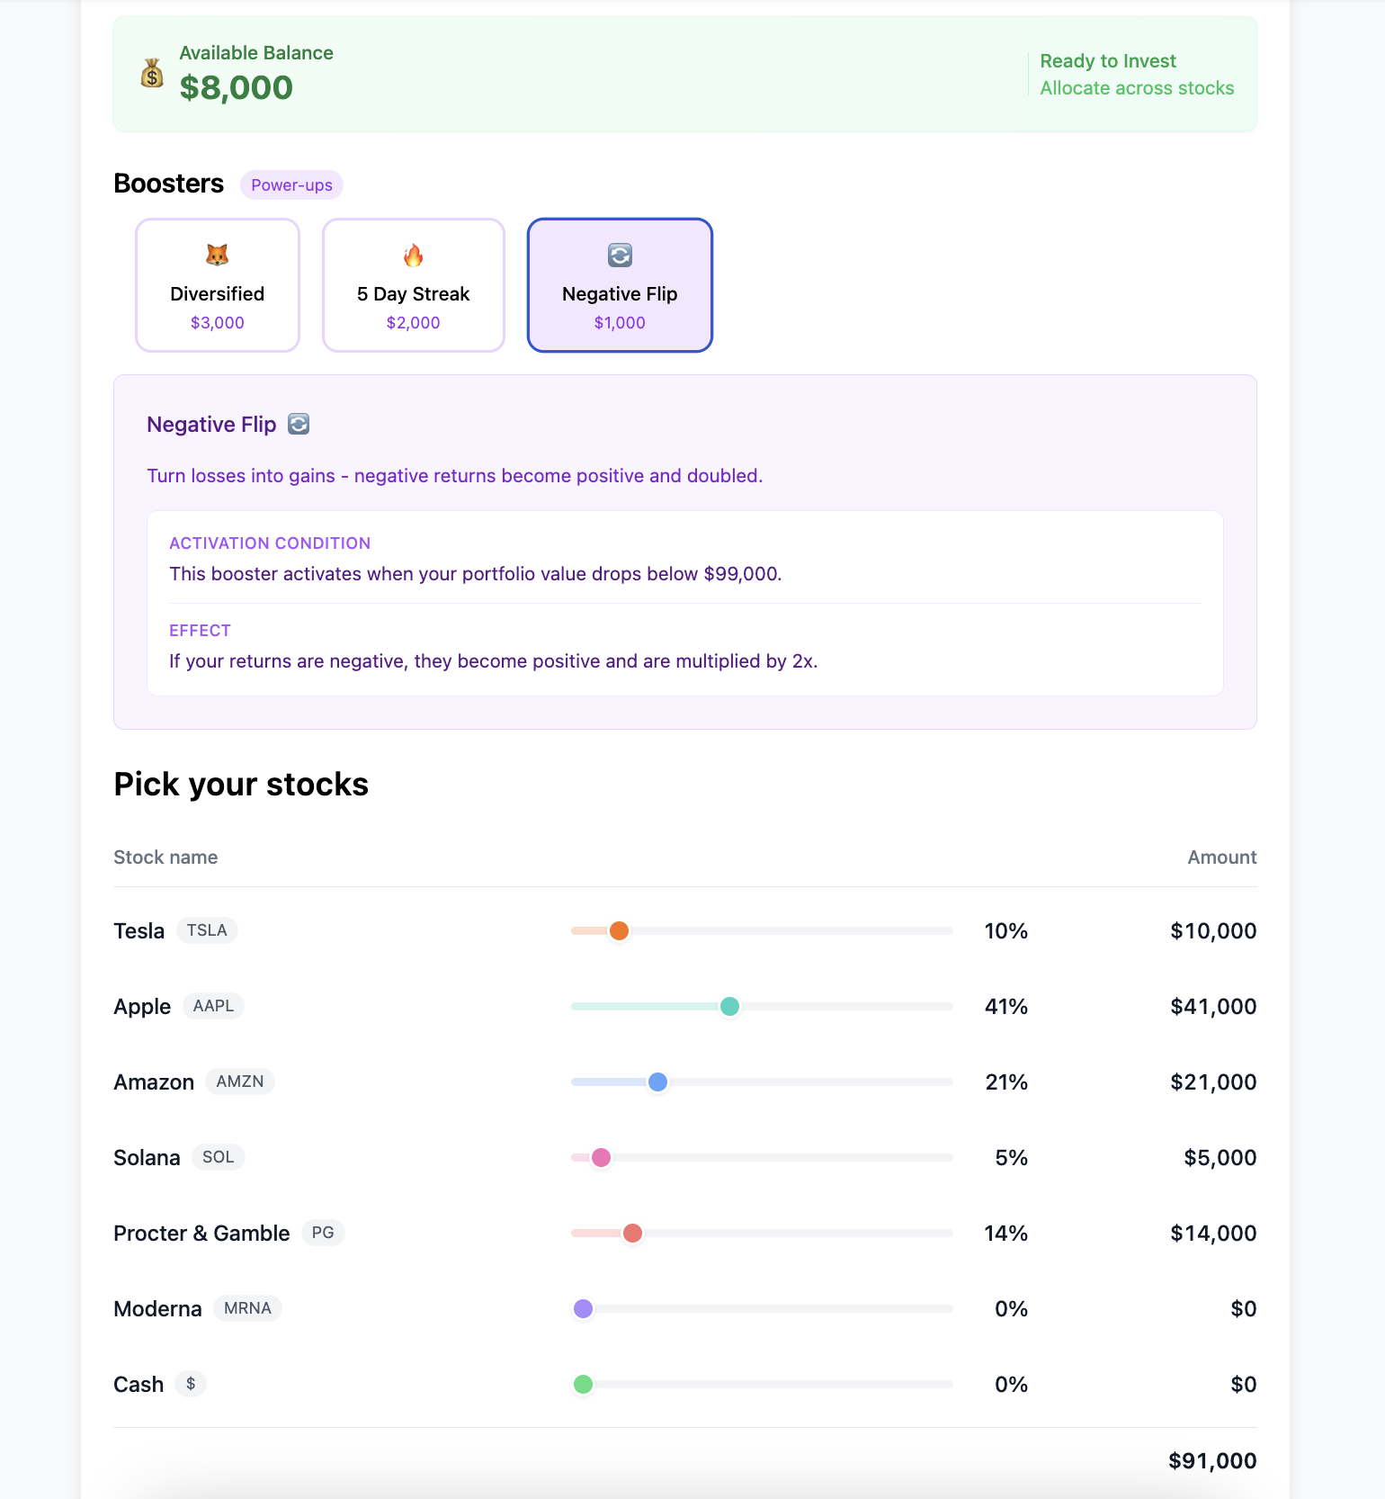Image resolution: width=1385 pixels, height=1499 pixels.
Task: Click the Boosters heading
Action: coord(168,184)
